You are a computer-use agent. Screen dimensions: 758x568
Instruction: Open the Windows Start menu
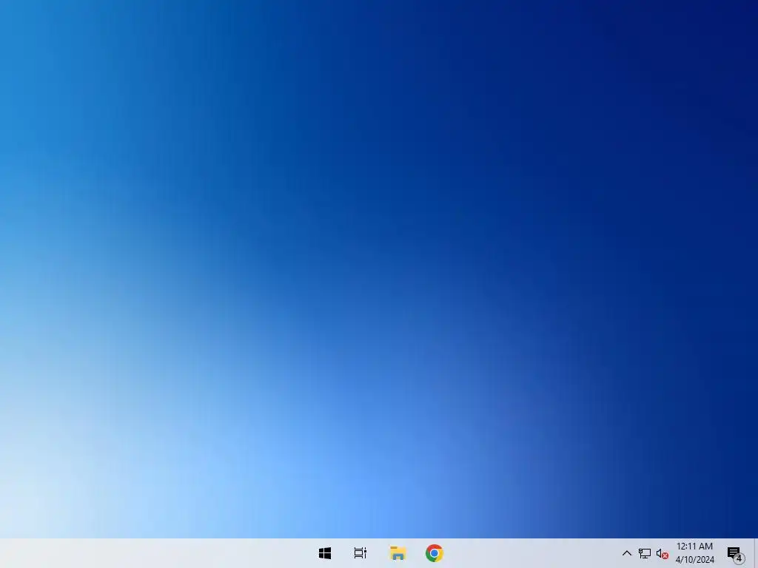(325, 553)
